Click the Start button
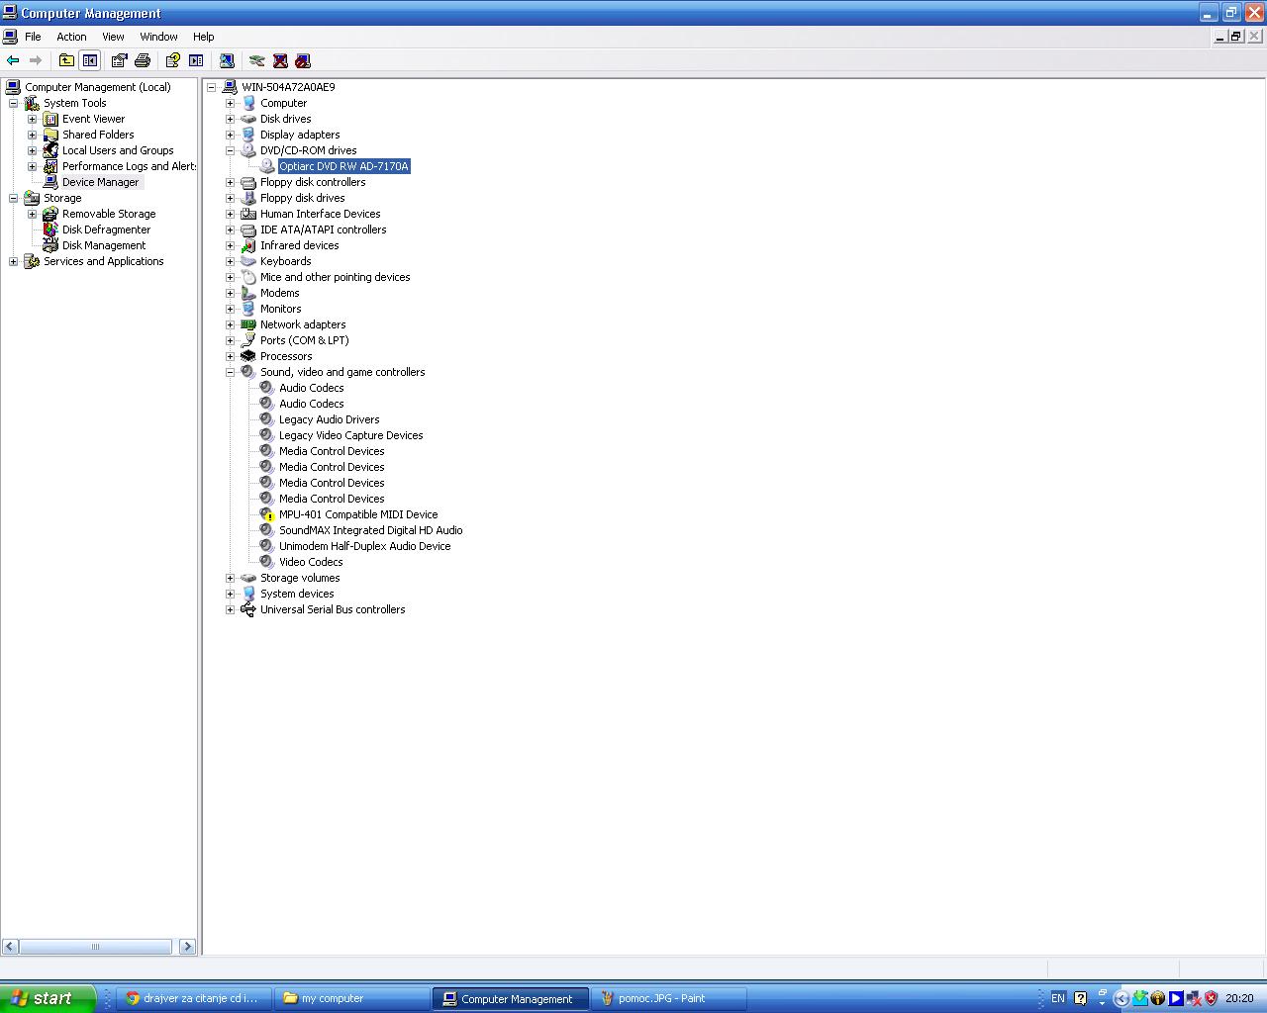The width and height of the screenshot is (1267, 1013). point(48,998)
